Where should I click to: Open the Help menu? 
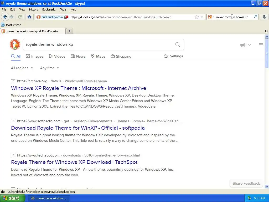point(73,9)
